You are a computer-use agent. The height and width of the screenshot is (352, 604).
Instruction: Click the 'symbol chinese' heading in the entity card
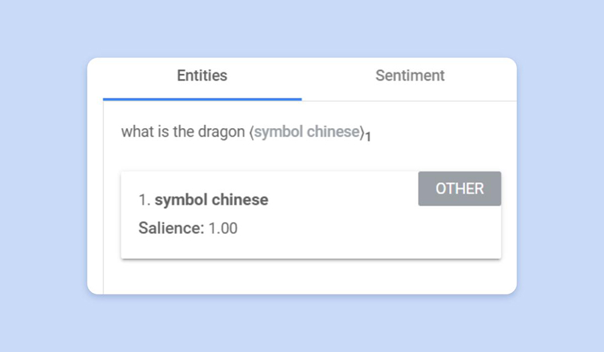211,200
